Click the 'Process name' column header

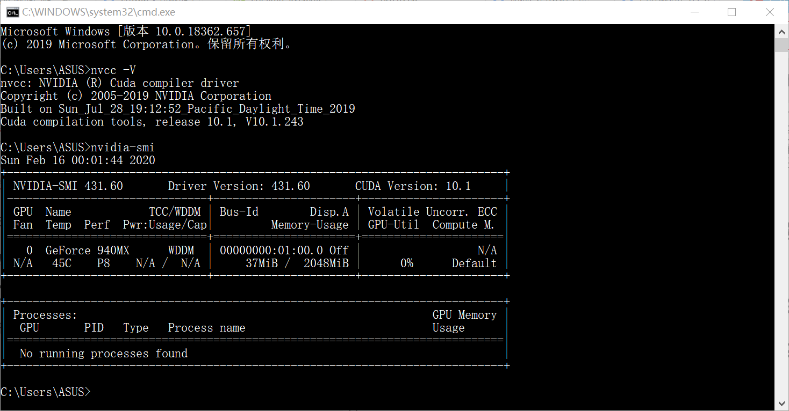click(207, 328)
